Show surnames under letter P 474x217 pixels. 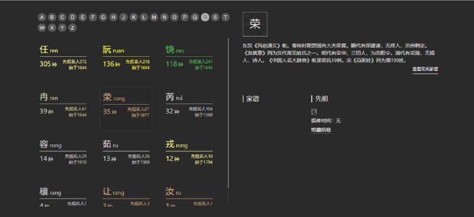tap(185, 17)
